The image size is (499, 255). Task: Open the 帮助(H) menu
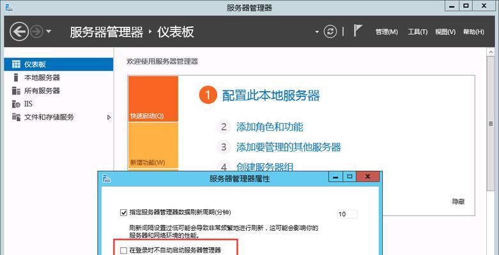473,32
